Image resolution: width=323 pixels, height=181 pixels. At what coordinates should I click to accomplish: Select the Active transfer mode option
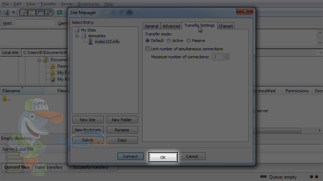(x=169, y=41)
